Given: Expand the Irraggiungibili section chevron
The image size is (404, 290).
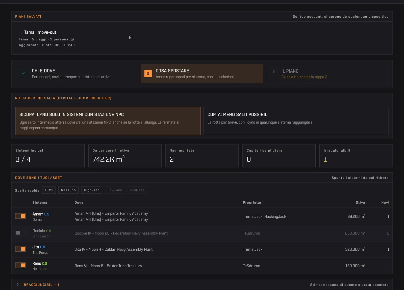Looking at the screenshot, I should 18,284.
